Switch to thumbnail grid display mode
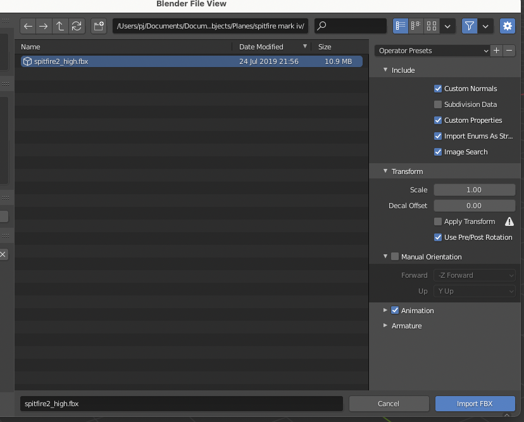 tap(432, 26)
